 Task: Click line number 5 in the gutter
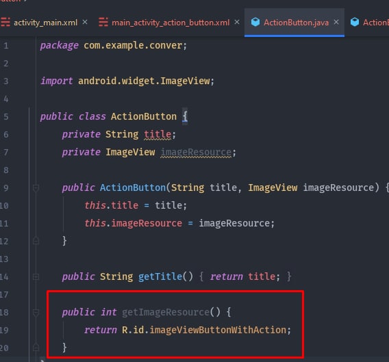(x=6, y=117)
